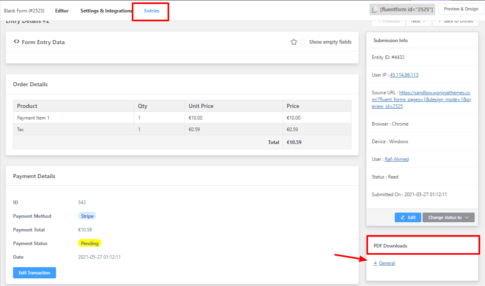This screenshot has width=485, height=286.
Task: Click the code icon beside Form Entry Data
Action: [x=16, y=42]
